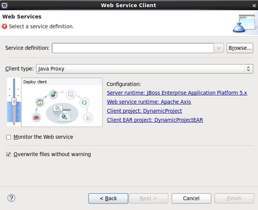Click the green play start stage icon
The width and height of the screenshot is (258, 210).
pyautogui.click(x=85, y=102)
